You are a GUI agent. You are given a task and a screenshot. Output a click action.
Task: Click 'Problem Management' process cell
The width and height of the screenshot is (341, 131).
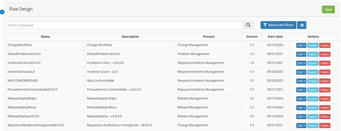coord(209,54)
